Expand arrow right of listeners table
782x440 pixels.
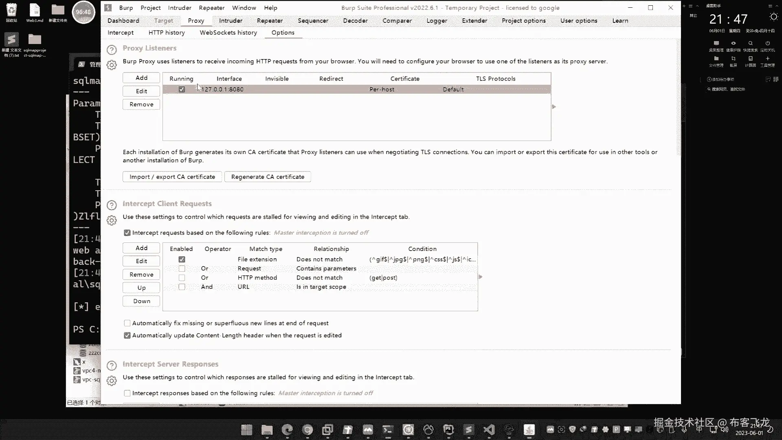554,107
